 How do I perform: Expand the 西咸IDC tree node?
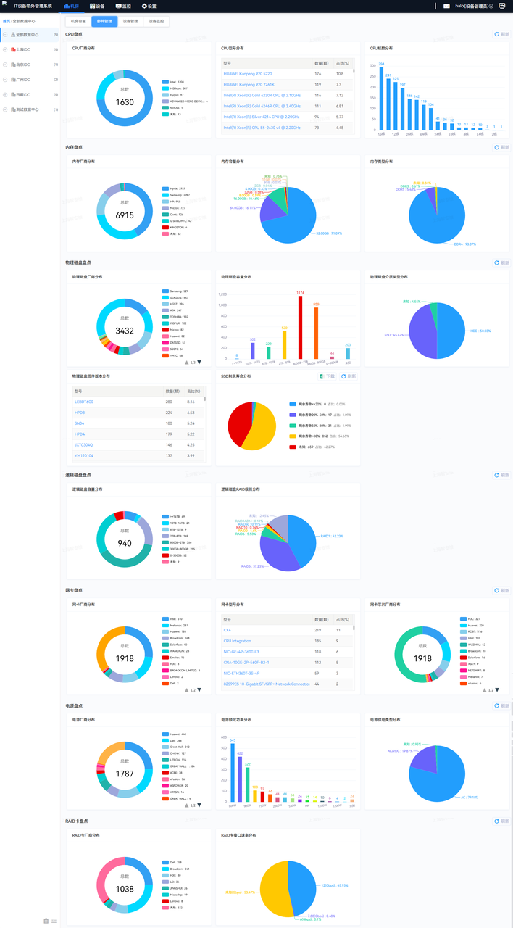5,94
